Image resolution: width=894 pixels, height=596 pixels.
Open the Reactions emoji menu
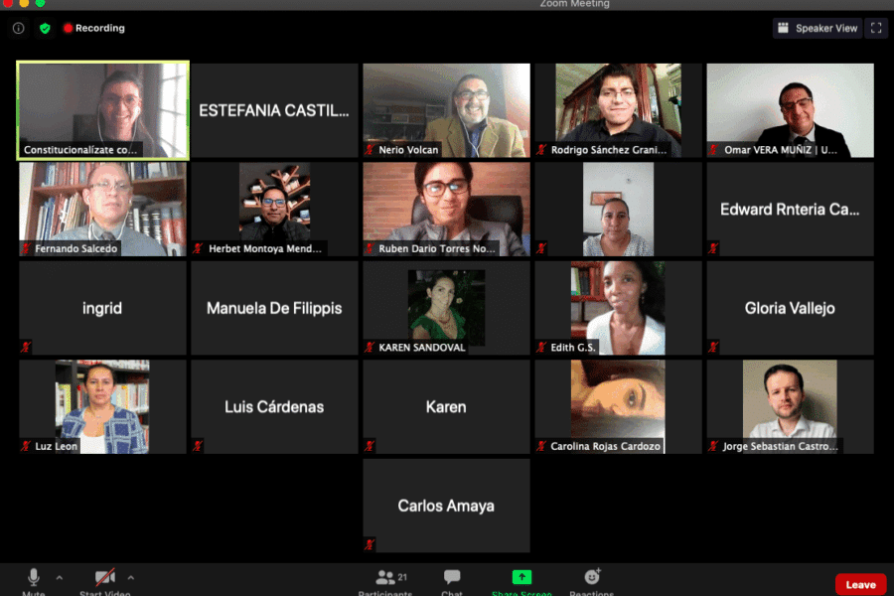click(x=592, y=578)
